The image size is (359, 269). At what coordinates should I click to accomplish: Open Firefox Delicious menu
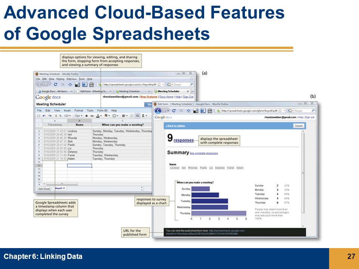(x=72, y=79)
